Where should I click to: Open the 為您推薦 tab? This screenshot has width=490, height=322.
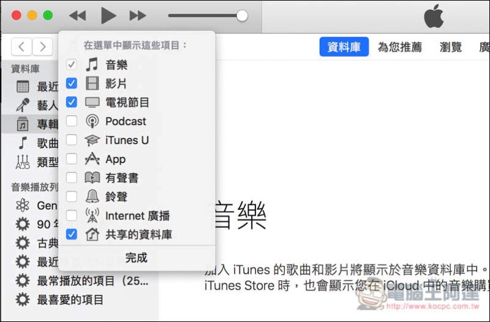point(400,47)
